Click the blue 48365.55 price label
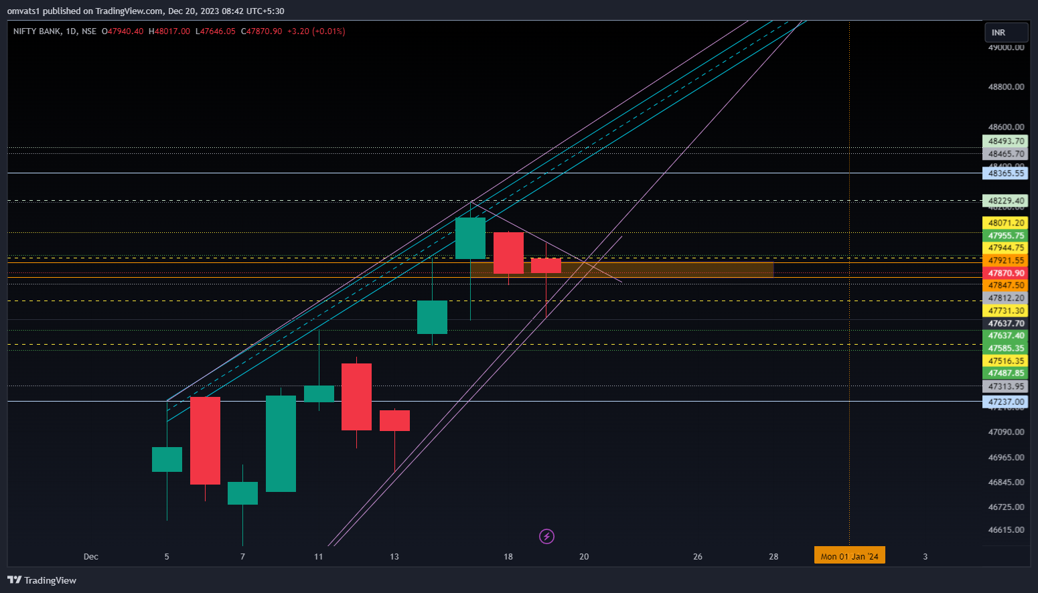The height and width of the screenshot is (593, 1038). click(1006, 173)
